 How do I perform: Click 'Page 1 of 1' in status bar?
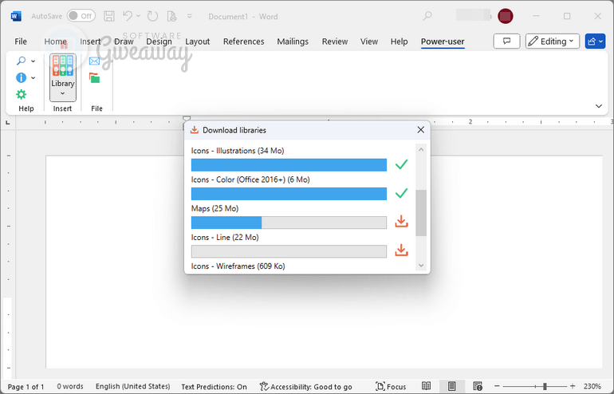click(26, 387)
